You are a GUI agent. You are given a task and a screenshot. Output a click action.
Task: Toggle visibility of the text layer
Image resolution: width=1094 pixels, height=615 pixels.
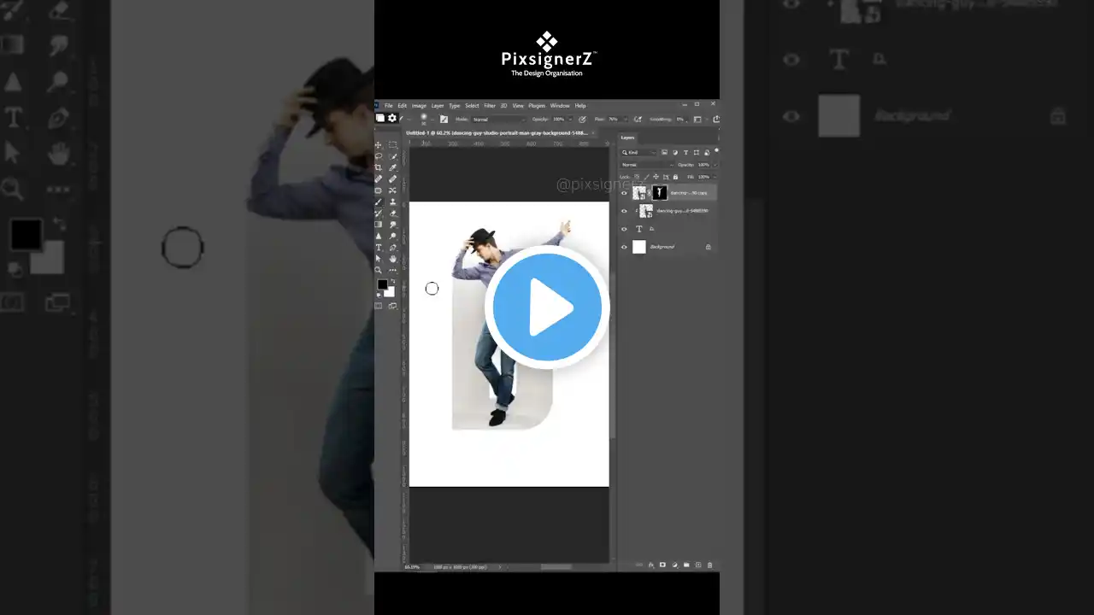tap(624, 229)
